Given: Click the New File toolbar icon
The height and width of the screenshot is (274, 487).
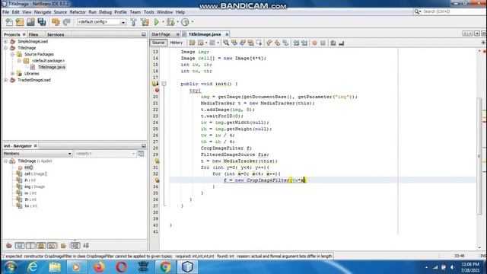Looking at the screenshot, I should pyautogui.click(x=9, y=22).
